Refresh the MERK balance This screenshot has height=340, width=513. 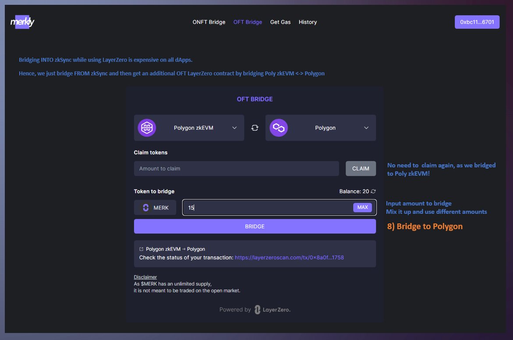[x=373, y=191]
